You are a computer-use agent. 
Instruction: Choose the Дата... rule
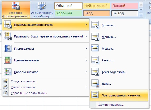point(119,84)
